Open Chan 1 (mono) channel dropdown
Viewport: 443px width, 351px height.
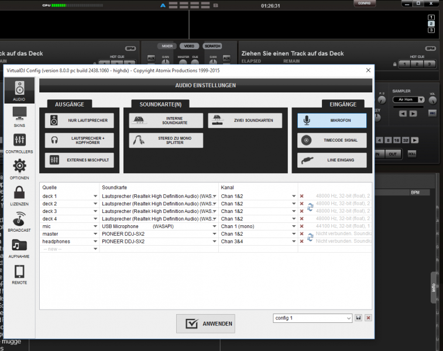[x=294, y=226]
